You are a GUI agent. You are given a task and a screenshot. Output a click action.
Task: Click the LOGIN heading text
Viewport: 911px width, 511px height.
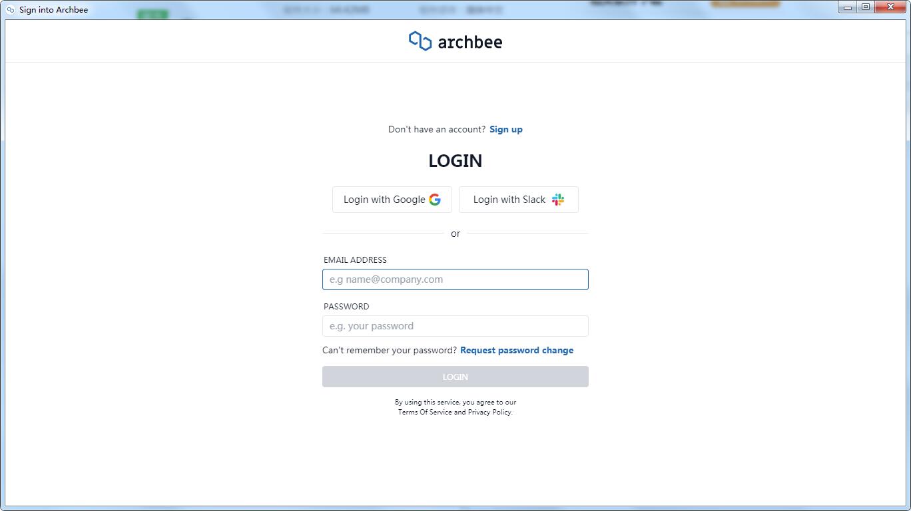[456, 161]
